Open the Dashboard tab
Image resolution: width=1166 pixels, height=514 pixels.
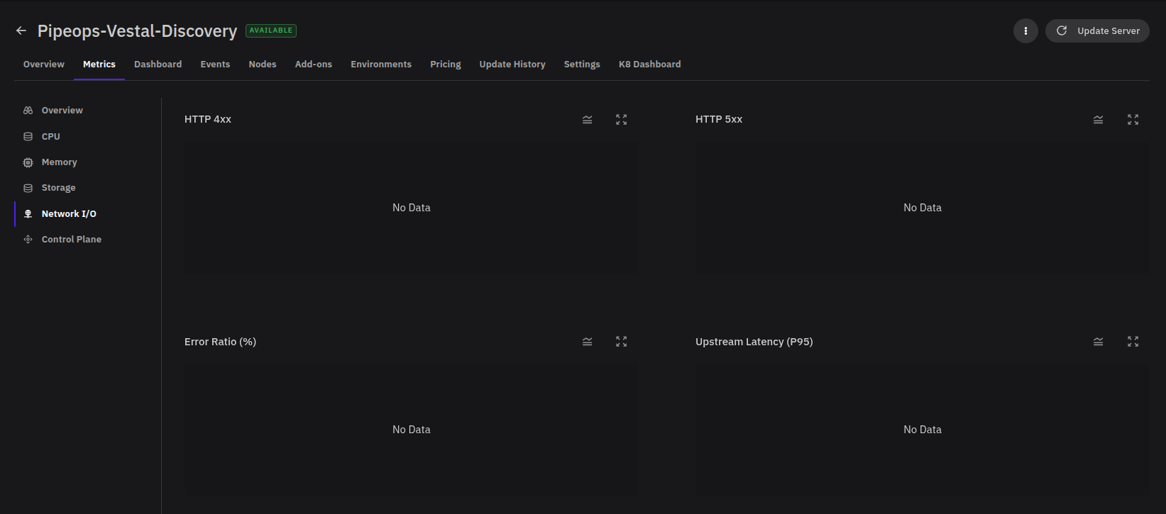158,64
